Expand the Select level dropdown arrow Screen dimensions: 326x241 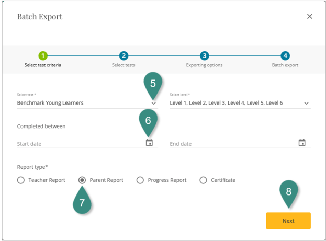coord(306,104)
